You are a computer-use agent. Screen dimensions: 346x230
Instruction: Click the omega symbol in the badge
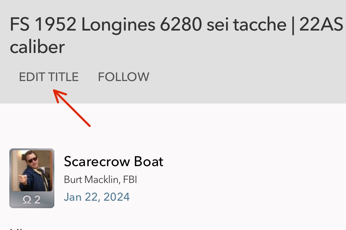coord(27,200)
